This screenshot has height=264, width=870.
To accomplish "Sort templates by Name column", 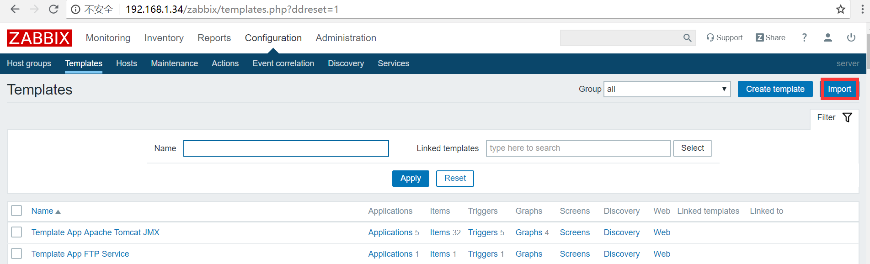I will (x=43, y=211).
